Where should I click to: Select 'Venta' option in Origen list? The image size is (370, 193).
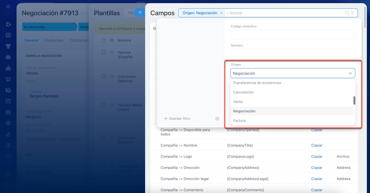238,102
